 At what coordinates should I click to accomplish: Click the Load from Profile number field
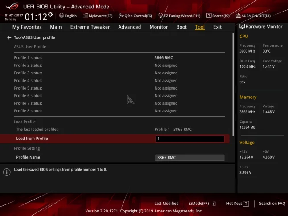click(x=190, y=139)
